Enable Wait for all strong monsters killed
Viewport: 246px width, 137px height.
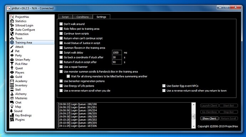(x=68, y=76)
